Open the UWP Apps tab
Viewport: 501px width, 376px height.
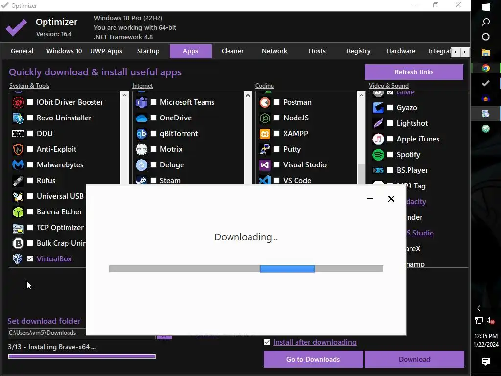click(106, 51)
